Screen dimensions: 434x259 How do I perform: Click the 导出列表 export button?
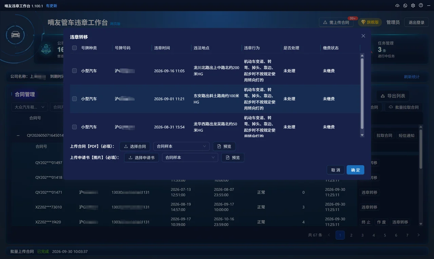[393, 96]
